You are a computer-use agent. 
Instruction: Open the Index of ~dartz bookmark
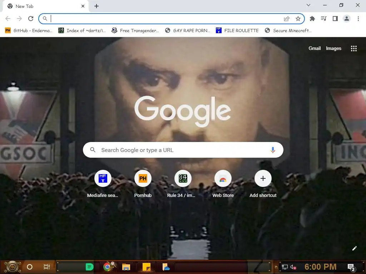(82, 31)
